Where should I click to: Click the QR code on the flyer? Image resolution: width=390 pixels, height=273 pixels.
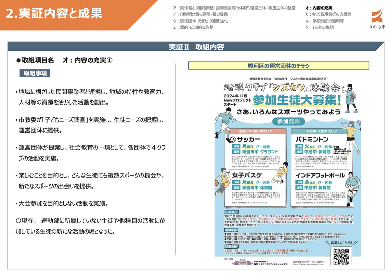(341, 256)
